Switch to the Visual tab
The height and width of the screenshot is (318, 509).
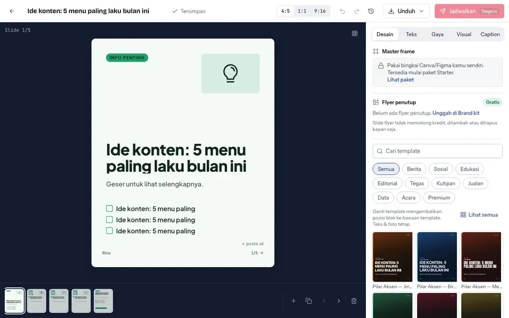pos(463,34)
